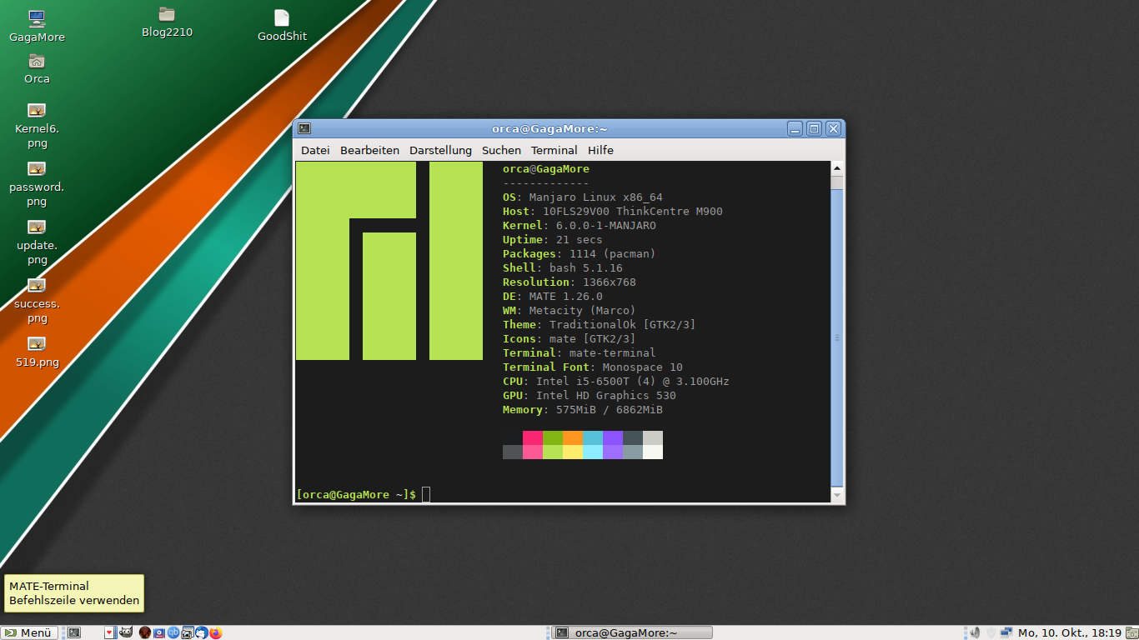This screenshot has width=1139, height=640.
Task: Click the terminal window title text
Action: pyautogui.click(x=549, y=129)
